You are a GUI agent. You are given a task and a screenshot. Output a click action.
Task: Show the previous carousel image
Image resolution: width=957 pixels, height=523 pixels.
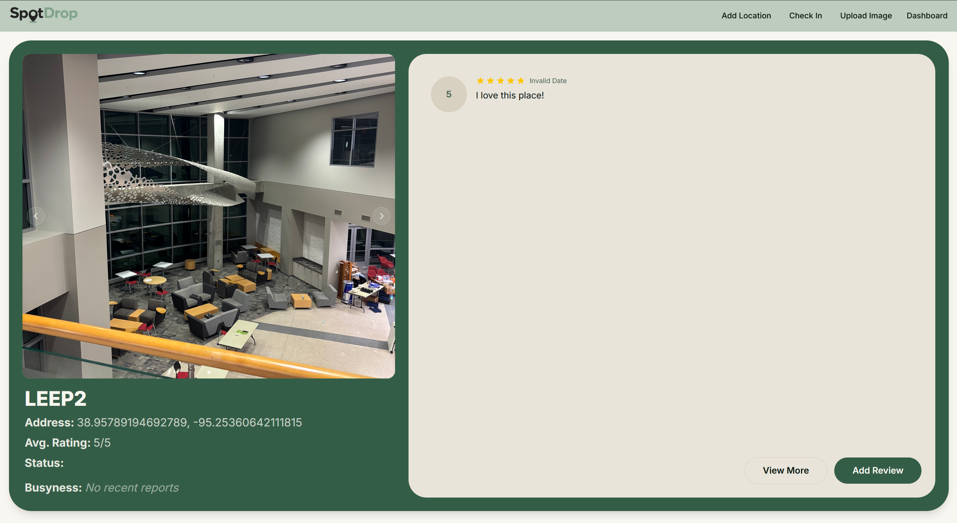(36, 216)
